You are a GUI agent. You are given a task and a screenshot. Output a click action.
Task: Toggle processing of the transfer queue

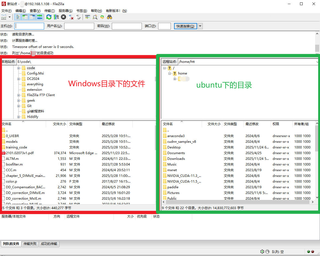coord(56,17)
